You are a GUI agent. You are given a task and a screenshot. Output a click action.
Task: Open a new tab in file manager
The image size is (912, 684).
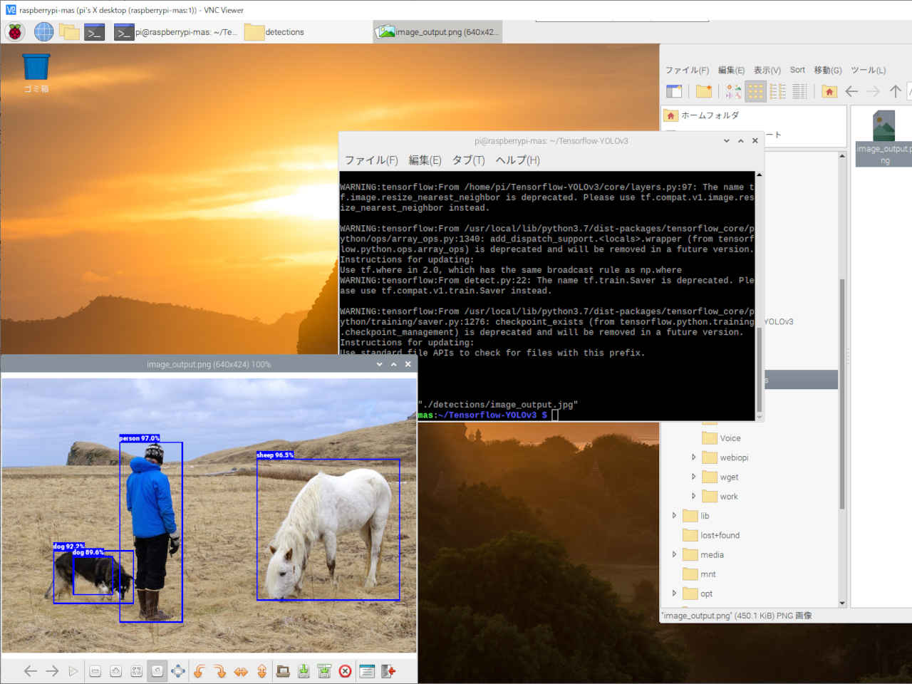point(674,91)
